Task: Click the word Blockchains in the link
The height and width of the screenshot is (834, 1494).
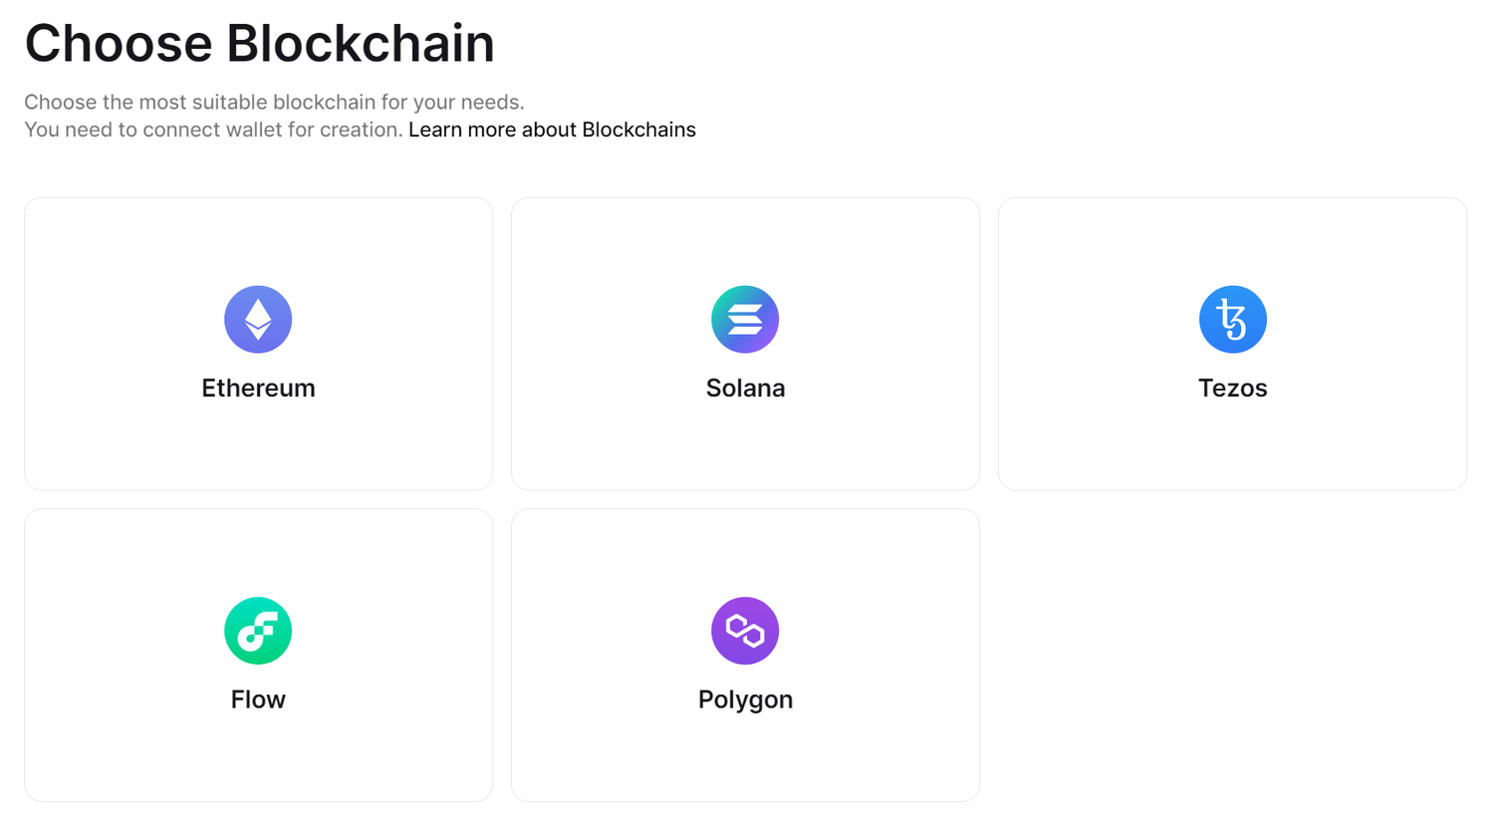Action: pyautogui.click(x=638, y=130)
